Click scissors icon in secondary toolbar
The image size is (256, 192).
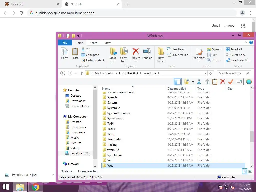(199, 82)
